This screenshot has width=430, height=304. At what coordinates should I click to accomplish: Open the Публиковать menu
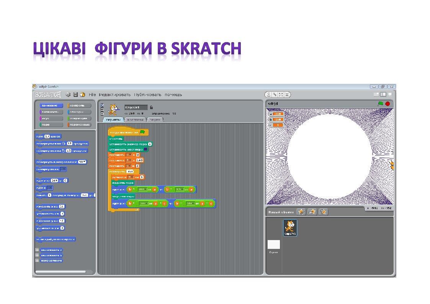click(x=147, y=95)
